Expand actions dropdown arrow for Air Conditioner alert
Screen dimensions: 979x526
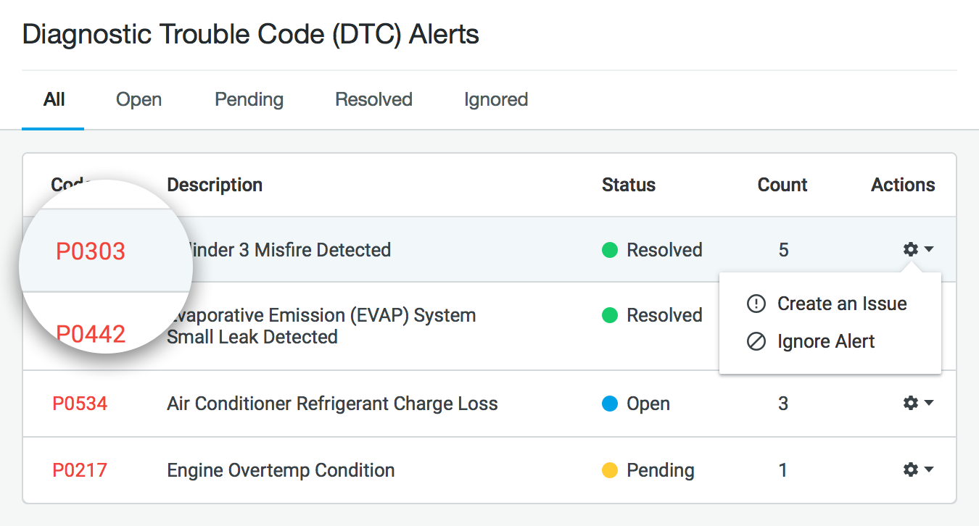click(929, 403)
